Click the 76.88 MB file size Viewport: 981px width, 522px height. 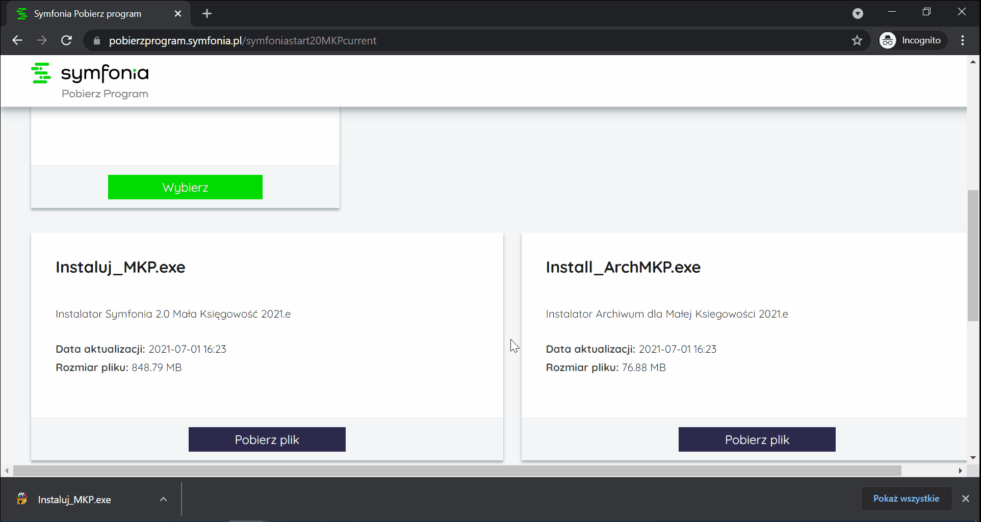[x=643, y=368]
